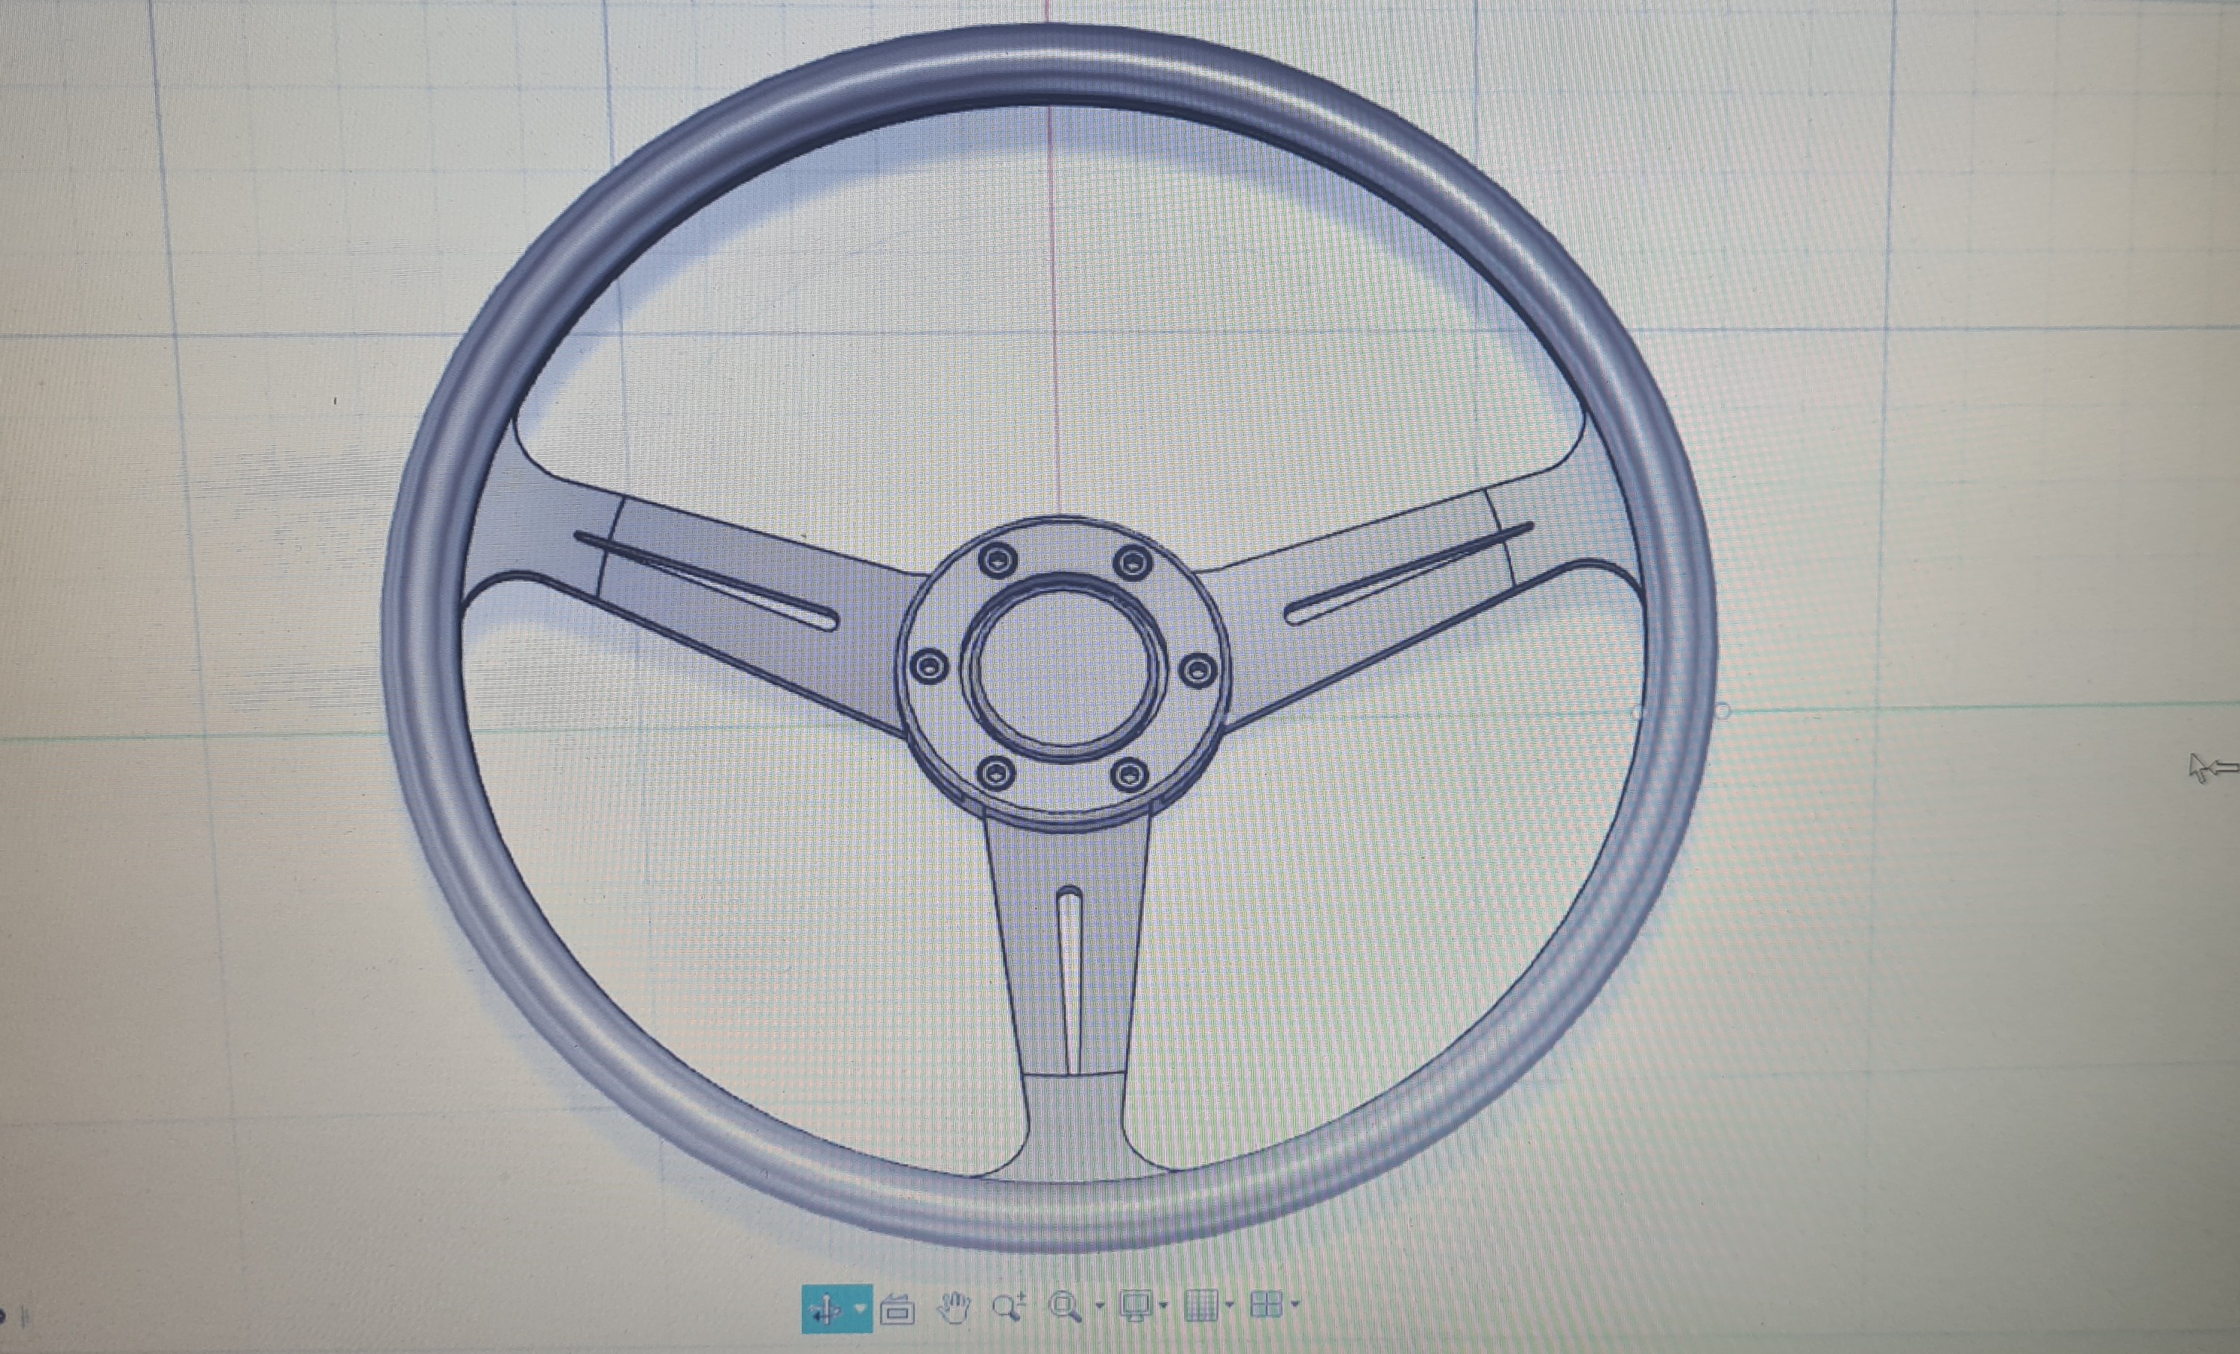Open Display Settings monitor icon

[1136, 1306]
